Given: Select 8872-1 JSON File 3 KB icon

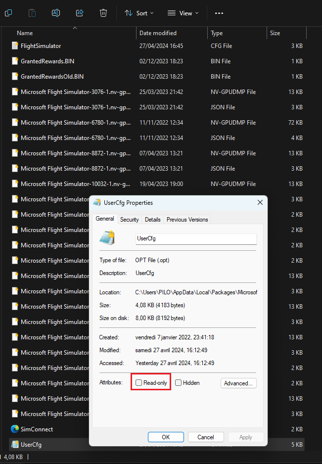Looking at the screenshot, I should (x=15, y=168).
